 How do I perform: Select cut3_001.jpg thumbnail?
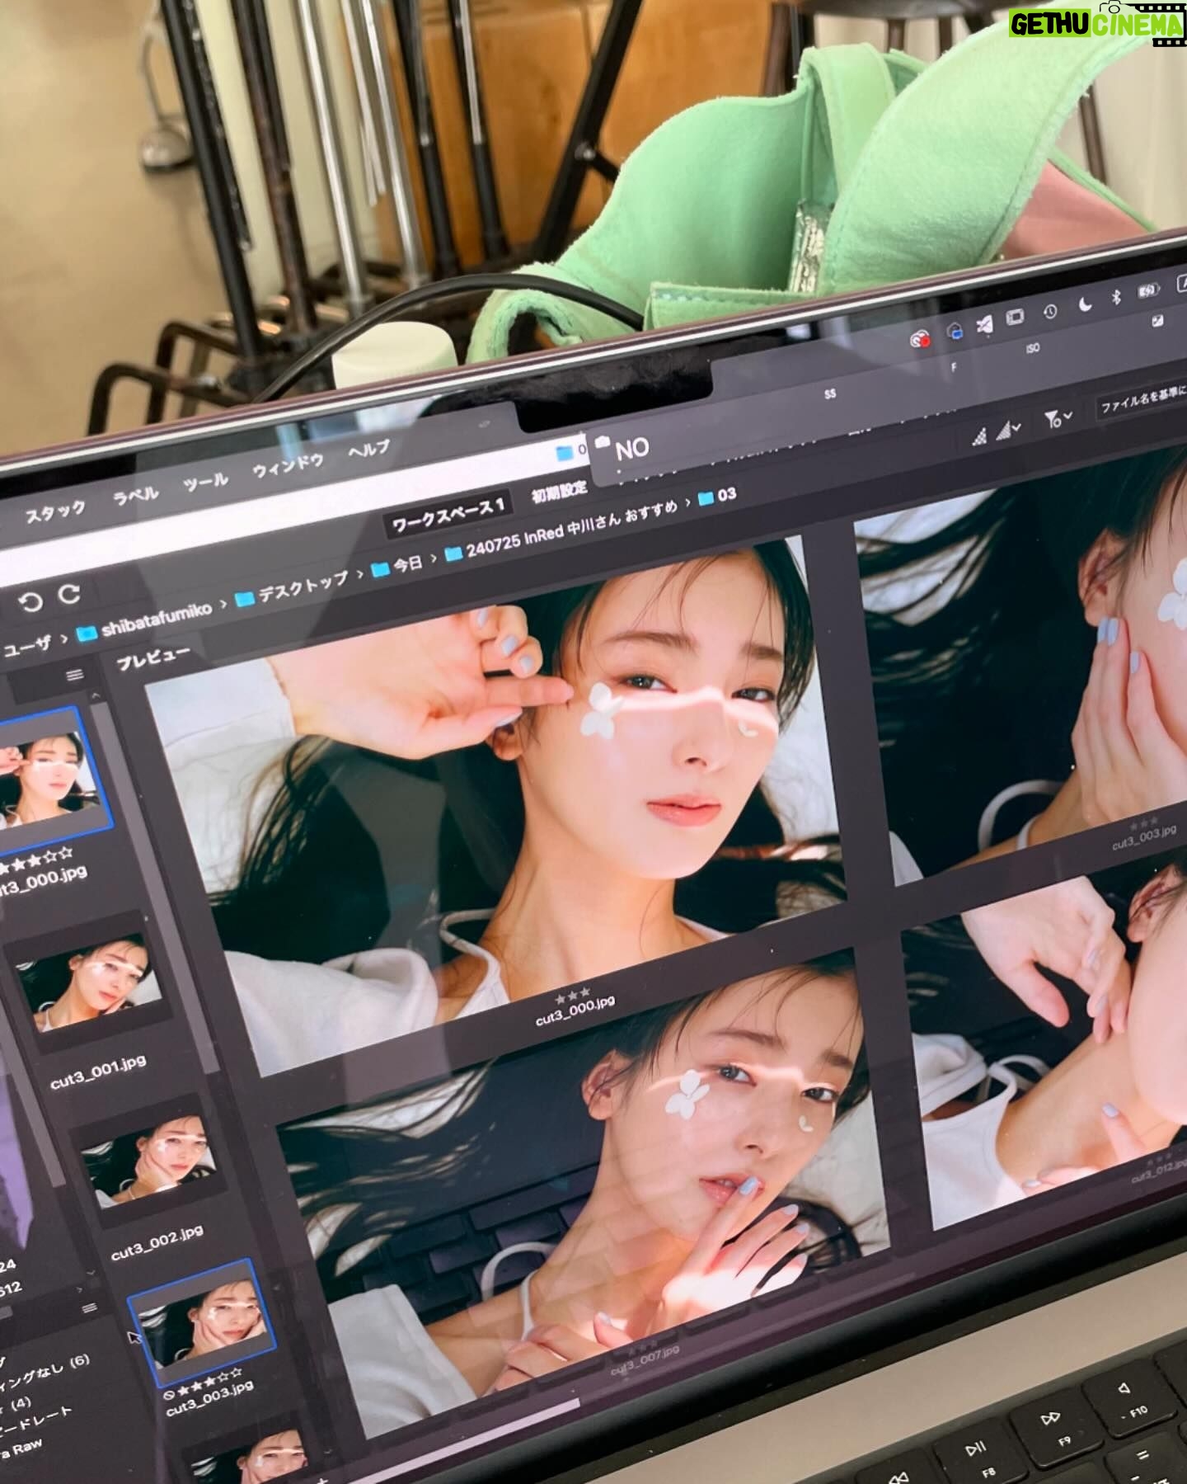(90, 982)
